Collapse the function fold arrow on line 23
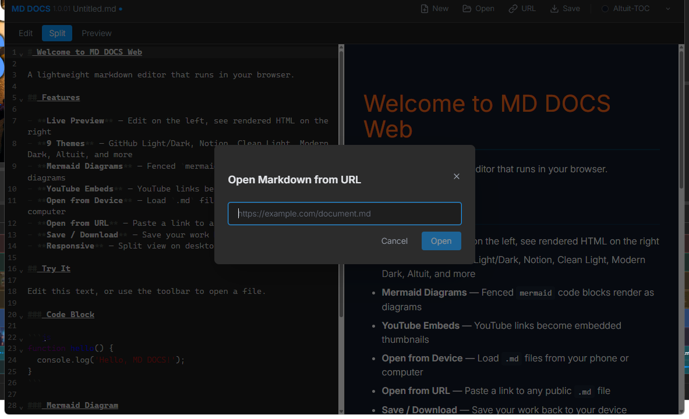This screenshot has height=419, width=689. click(x=21, y=350)
